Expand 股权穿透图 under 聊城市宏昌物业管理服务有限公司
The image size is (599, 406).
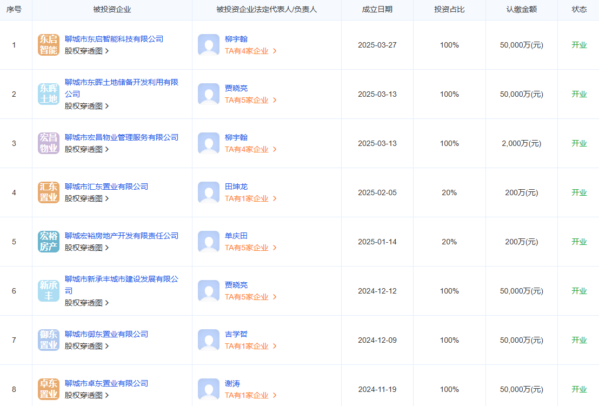86,149
